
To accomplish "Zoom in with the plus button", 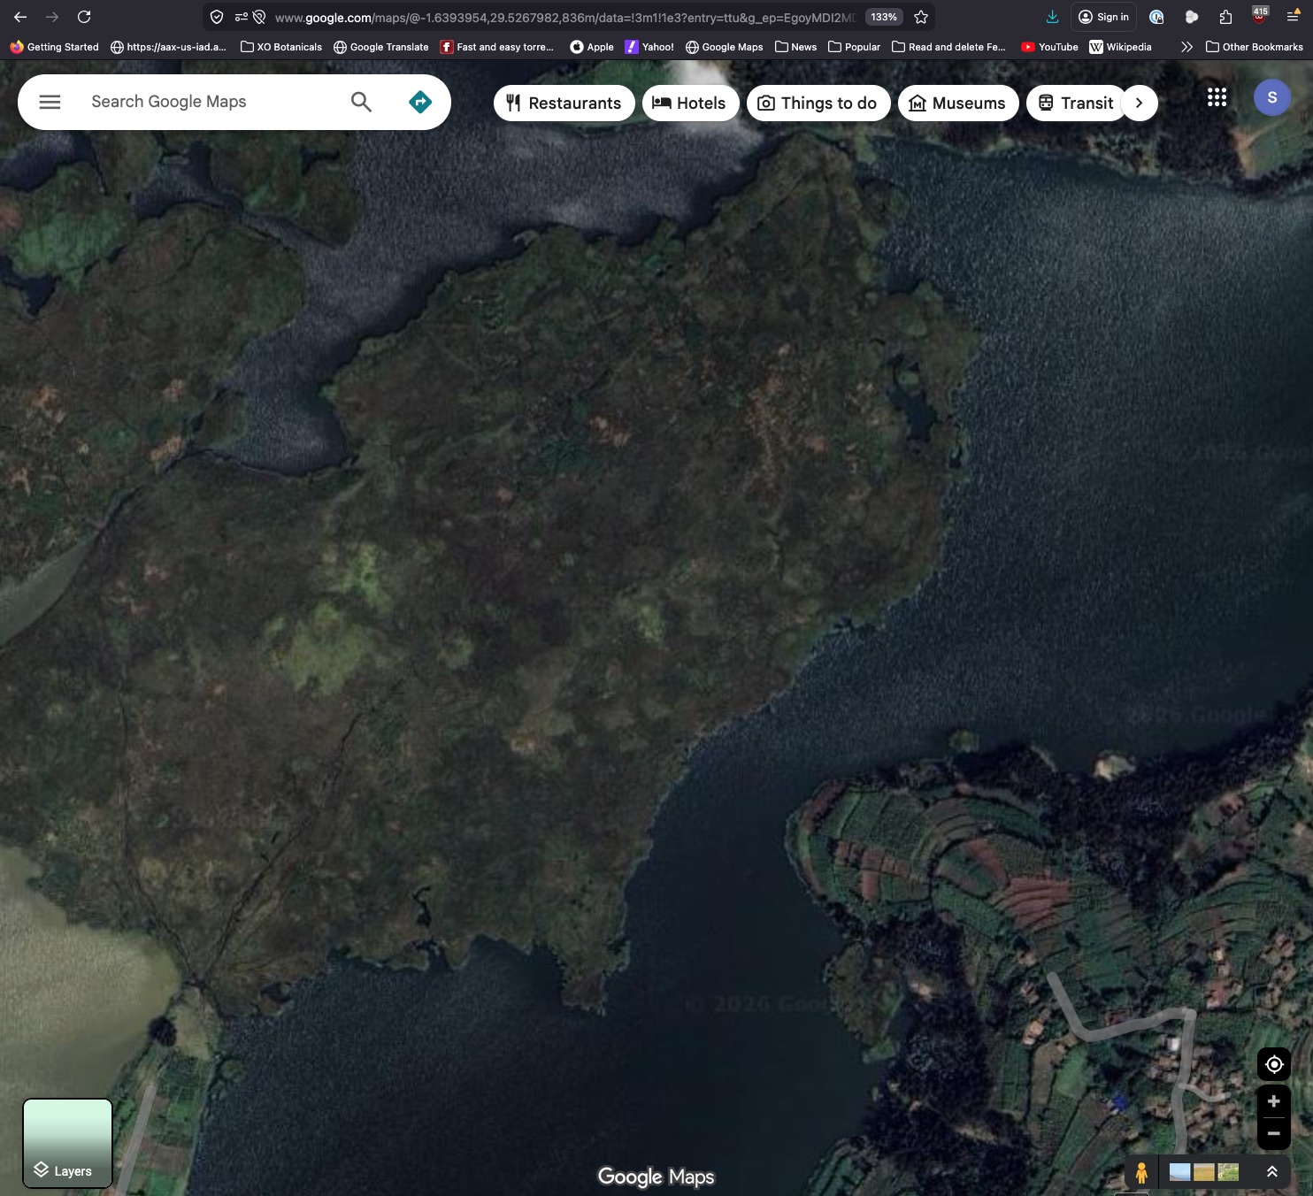I will [1274, 1101].
